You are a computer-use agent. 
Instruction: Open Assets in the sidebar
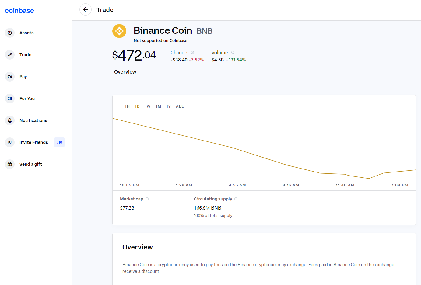click(x=26, y=33)
